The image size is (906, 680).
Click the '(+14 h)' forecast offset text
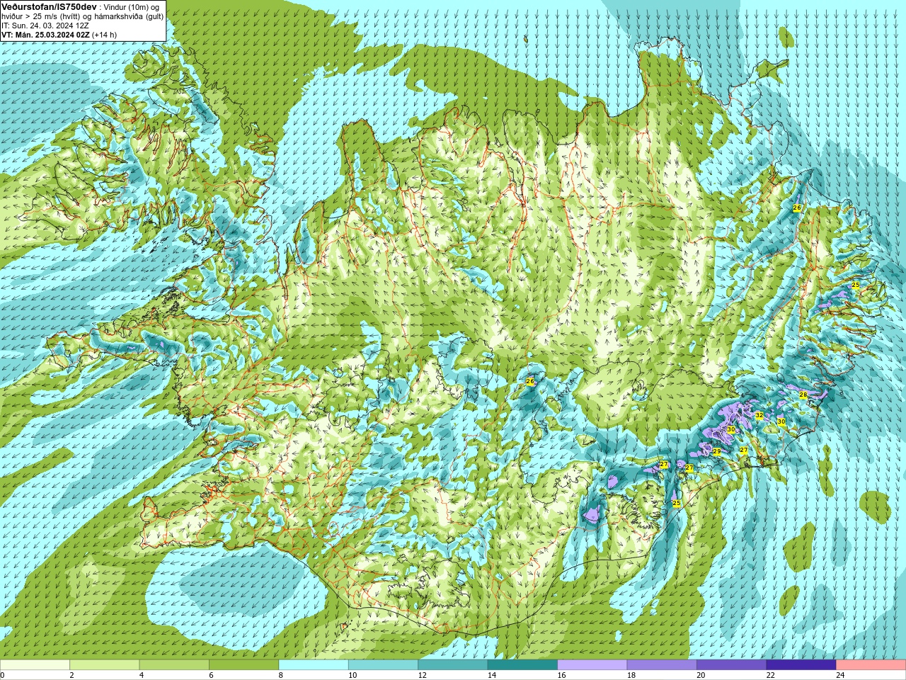click(105, 35)
